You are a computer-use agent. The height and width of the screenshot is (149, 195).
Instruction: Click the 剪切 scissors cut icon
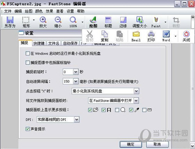click(x=90, y=34)
